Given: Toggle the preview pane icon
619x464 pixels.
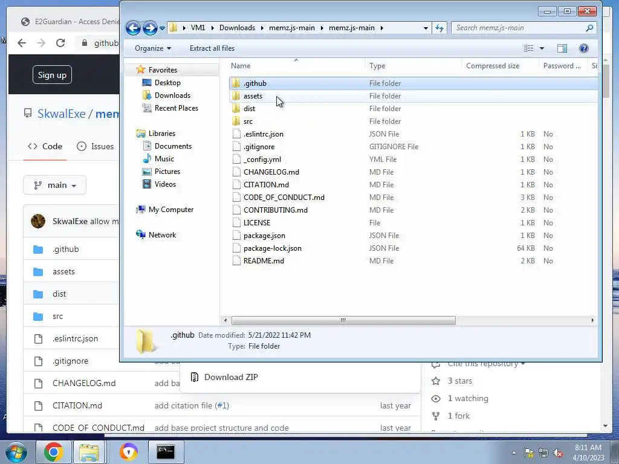Looking at the screenshot, I should [562, 48].
